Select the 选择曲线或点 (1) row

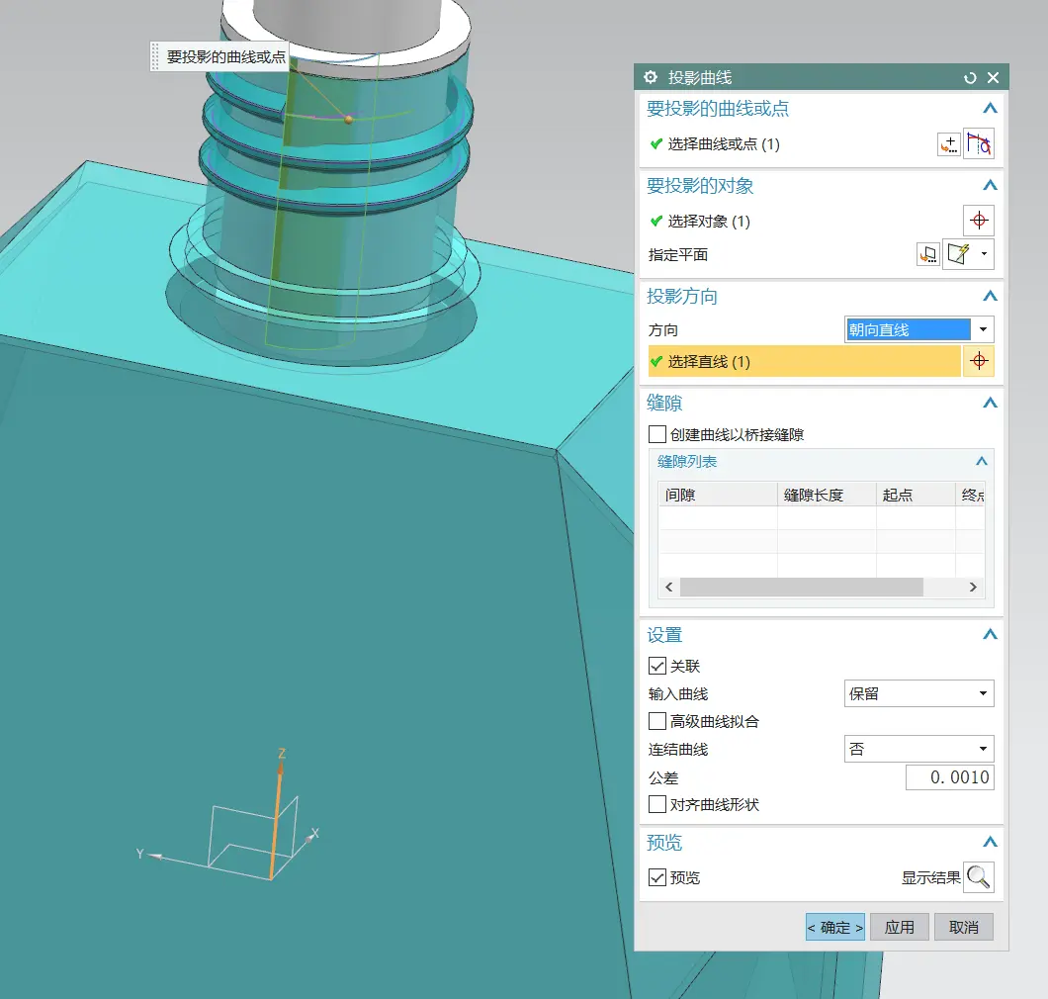(790, 143)
